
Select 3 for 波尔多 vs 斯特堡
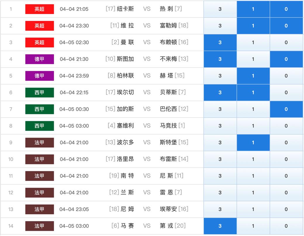[x=220, y=143]
